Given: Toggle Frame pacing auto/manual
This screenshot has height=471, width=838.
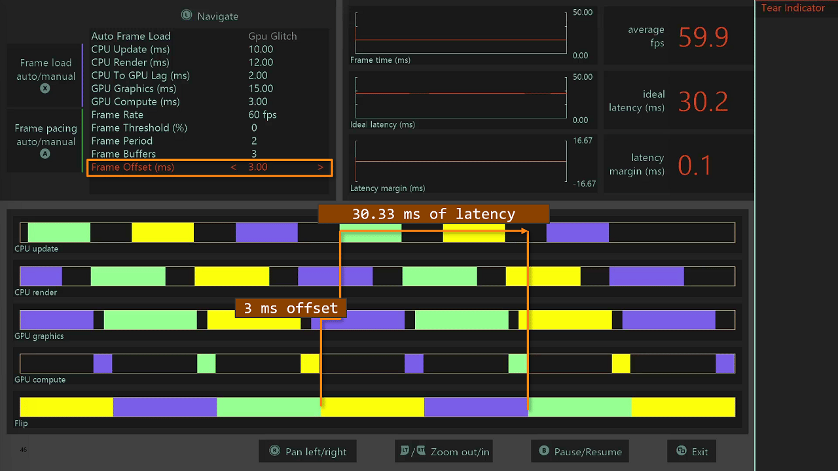Looking at the screenshot, I should tap(46, 141).
